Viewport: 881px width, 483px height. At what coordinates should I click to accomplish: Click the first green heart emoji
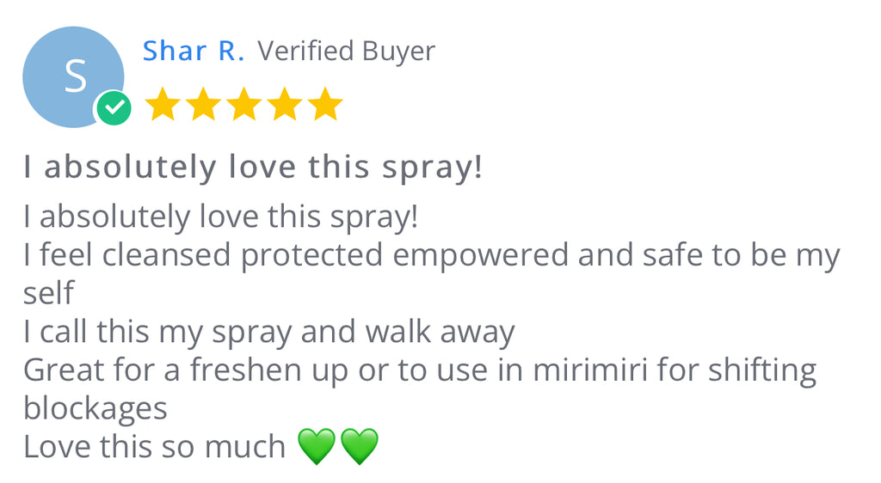click(317, 447)
